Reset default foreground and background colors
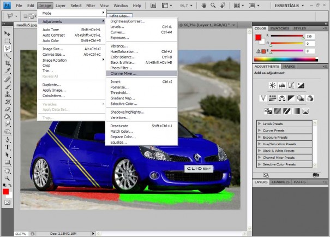The width and height of the screenshot is (330, 237). [4, 185]
